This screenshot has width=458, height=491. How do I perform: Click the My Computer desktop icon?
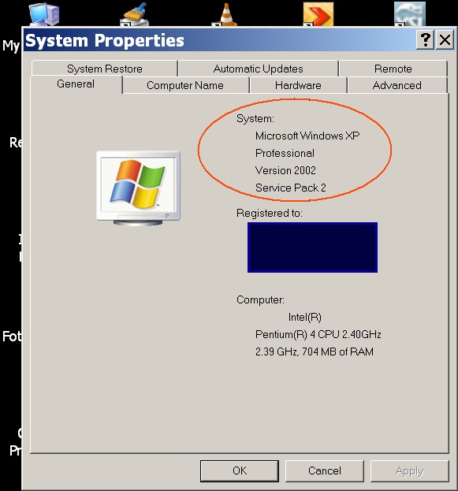click(44, 14)
